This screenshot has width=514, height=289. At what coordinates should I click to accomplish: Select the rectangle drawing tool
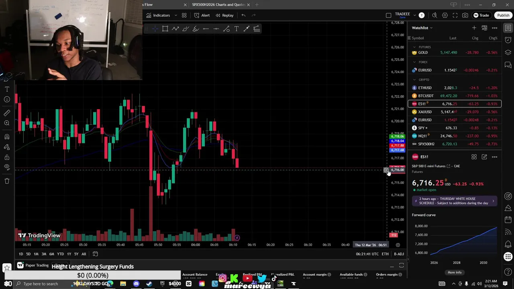(x=165, y=28)
